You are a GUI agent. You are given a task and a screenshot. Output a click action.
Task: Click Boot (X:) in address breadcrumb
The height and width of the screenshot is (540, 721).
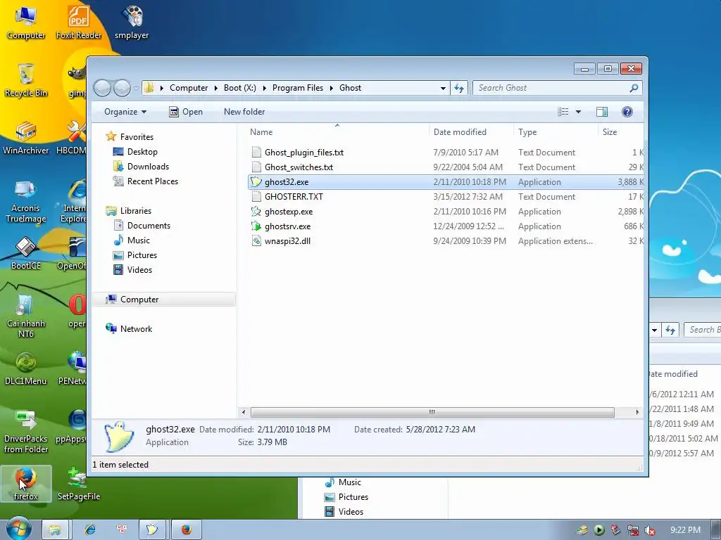click(x=239, y=88)
